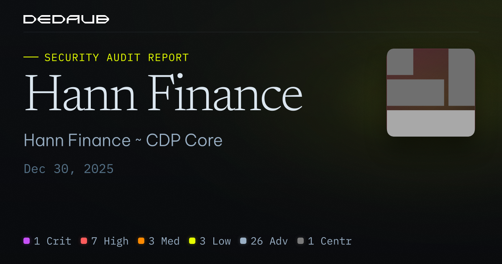Click the '3 Low' count
The image size is (502, 264).
coord(215,241)
